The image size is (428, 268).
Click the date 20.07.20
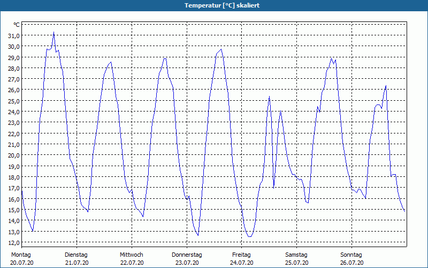(22, 263)
